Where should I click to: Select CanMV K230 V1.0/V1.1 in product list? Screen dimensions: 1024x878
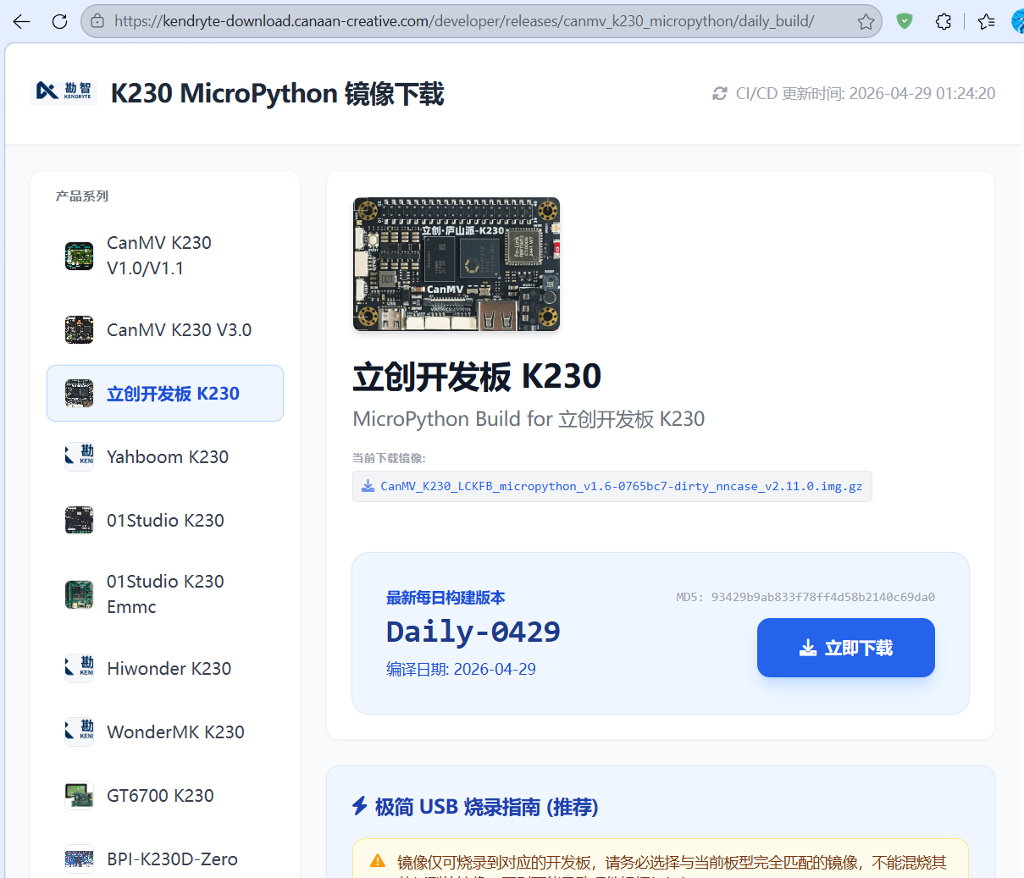tap(165, 256)
